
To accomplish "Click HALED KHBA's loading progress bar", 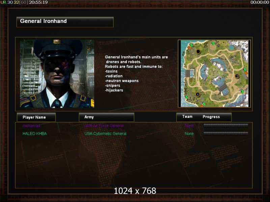I will pyautogui.click(x=226, y=133).
